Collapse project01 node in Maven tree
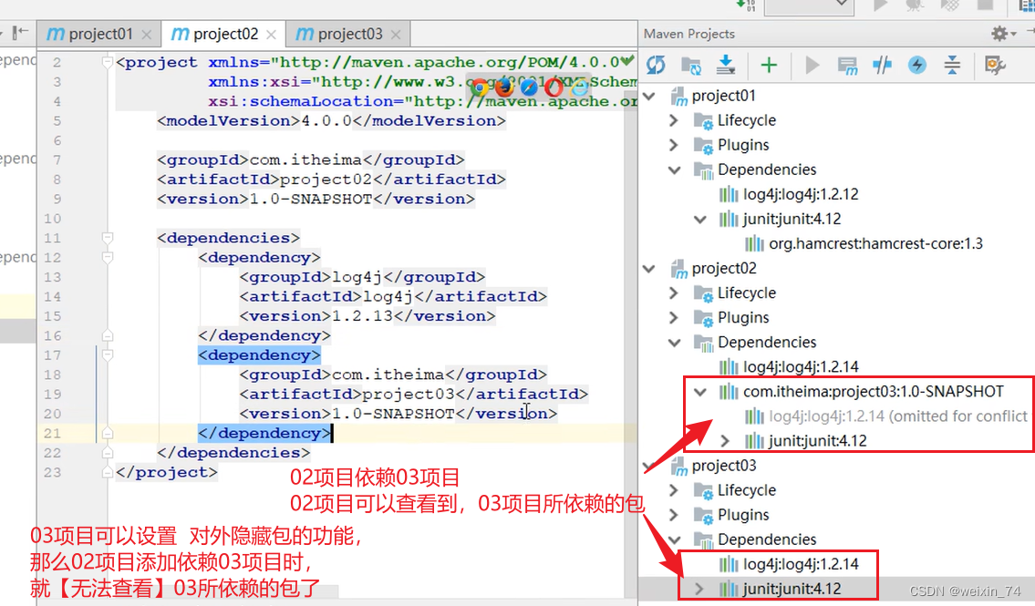1035x606 pixels. pyautogui.click(x=649, y=97)
